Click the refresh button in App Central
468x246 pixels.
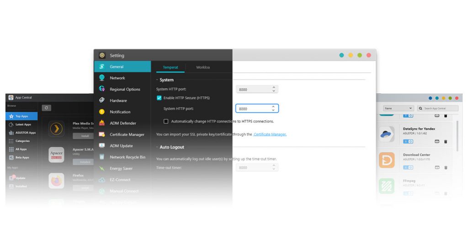(x=46, y=108)
